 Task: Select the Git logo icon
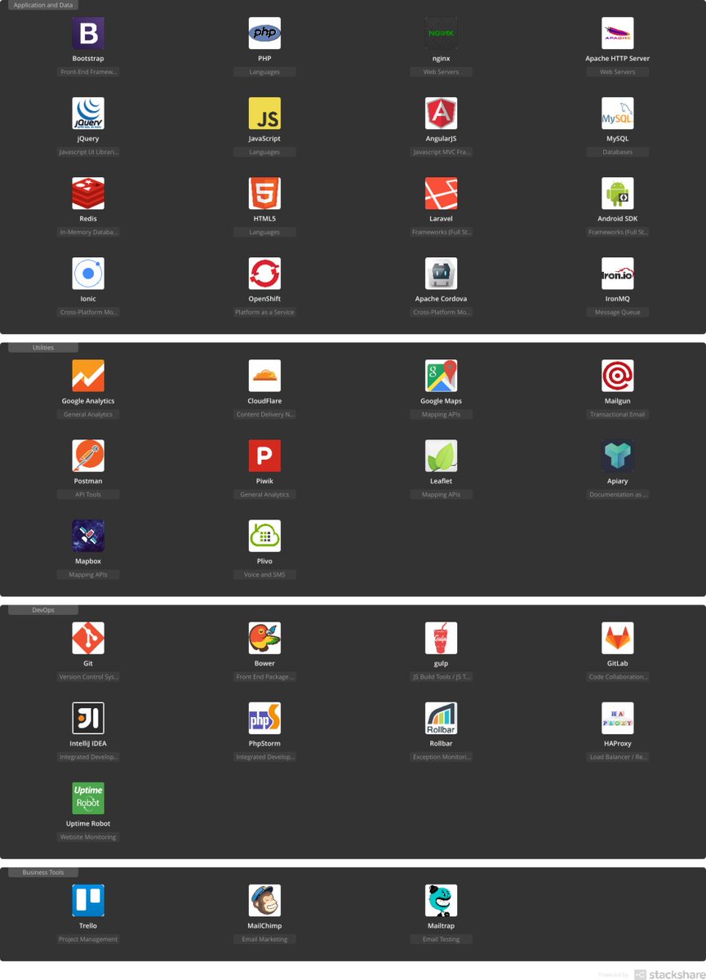pos(88,638)
